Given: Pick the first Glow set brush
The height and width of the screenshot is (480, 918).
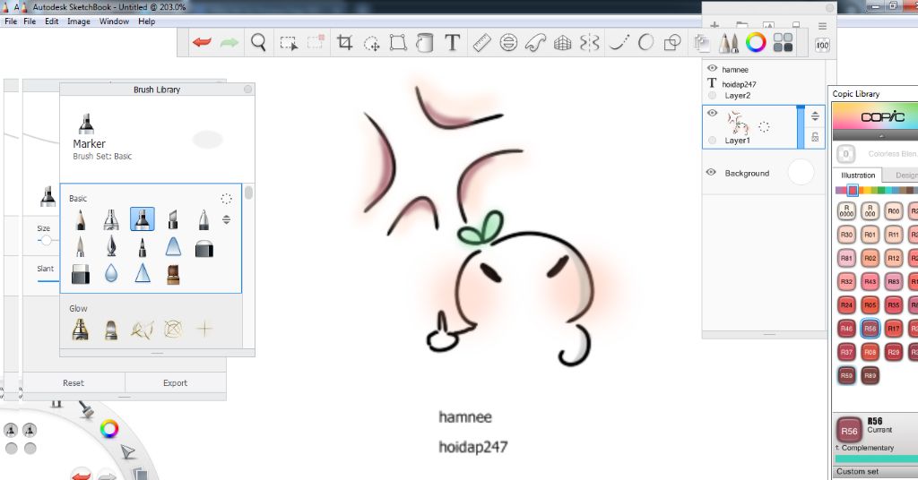Looking at the screenshot, I should coord(80,330).
